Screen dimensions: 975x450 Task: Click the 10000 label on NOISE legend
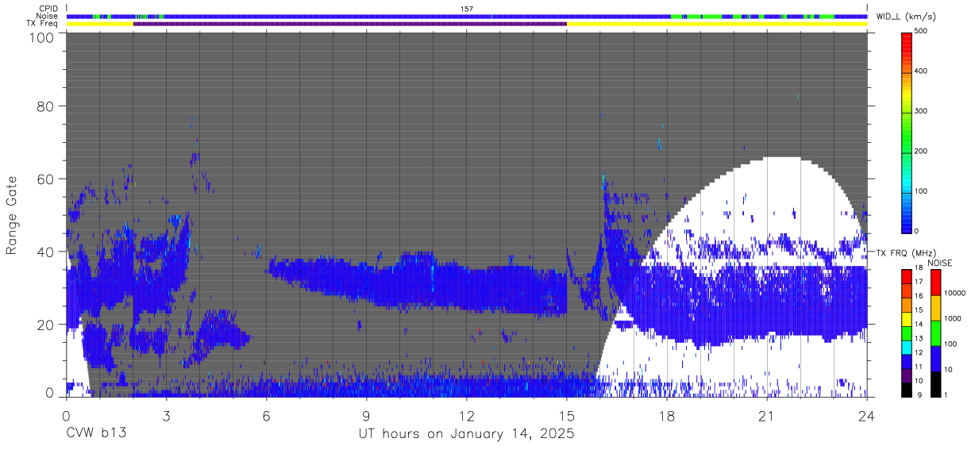(x=955, y=293)
